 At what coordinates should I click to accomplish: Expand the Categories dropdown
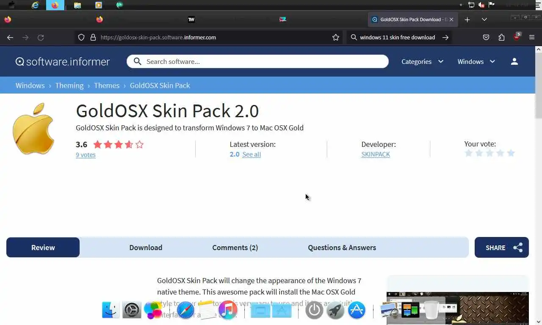pos(422,61)
